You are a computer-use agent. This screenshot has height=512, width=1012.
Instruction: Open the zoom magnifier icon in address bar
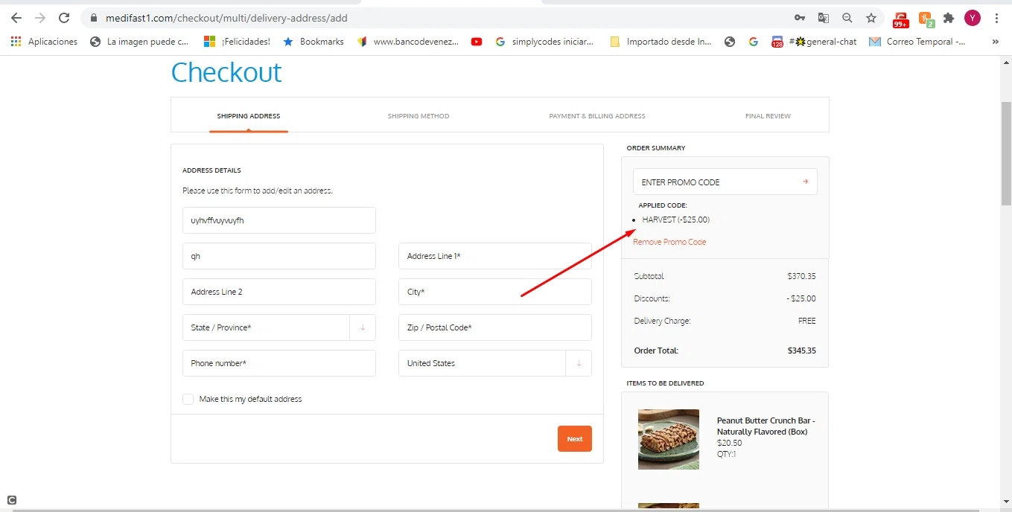click(847, 18)
